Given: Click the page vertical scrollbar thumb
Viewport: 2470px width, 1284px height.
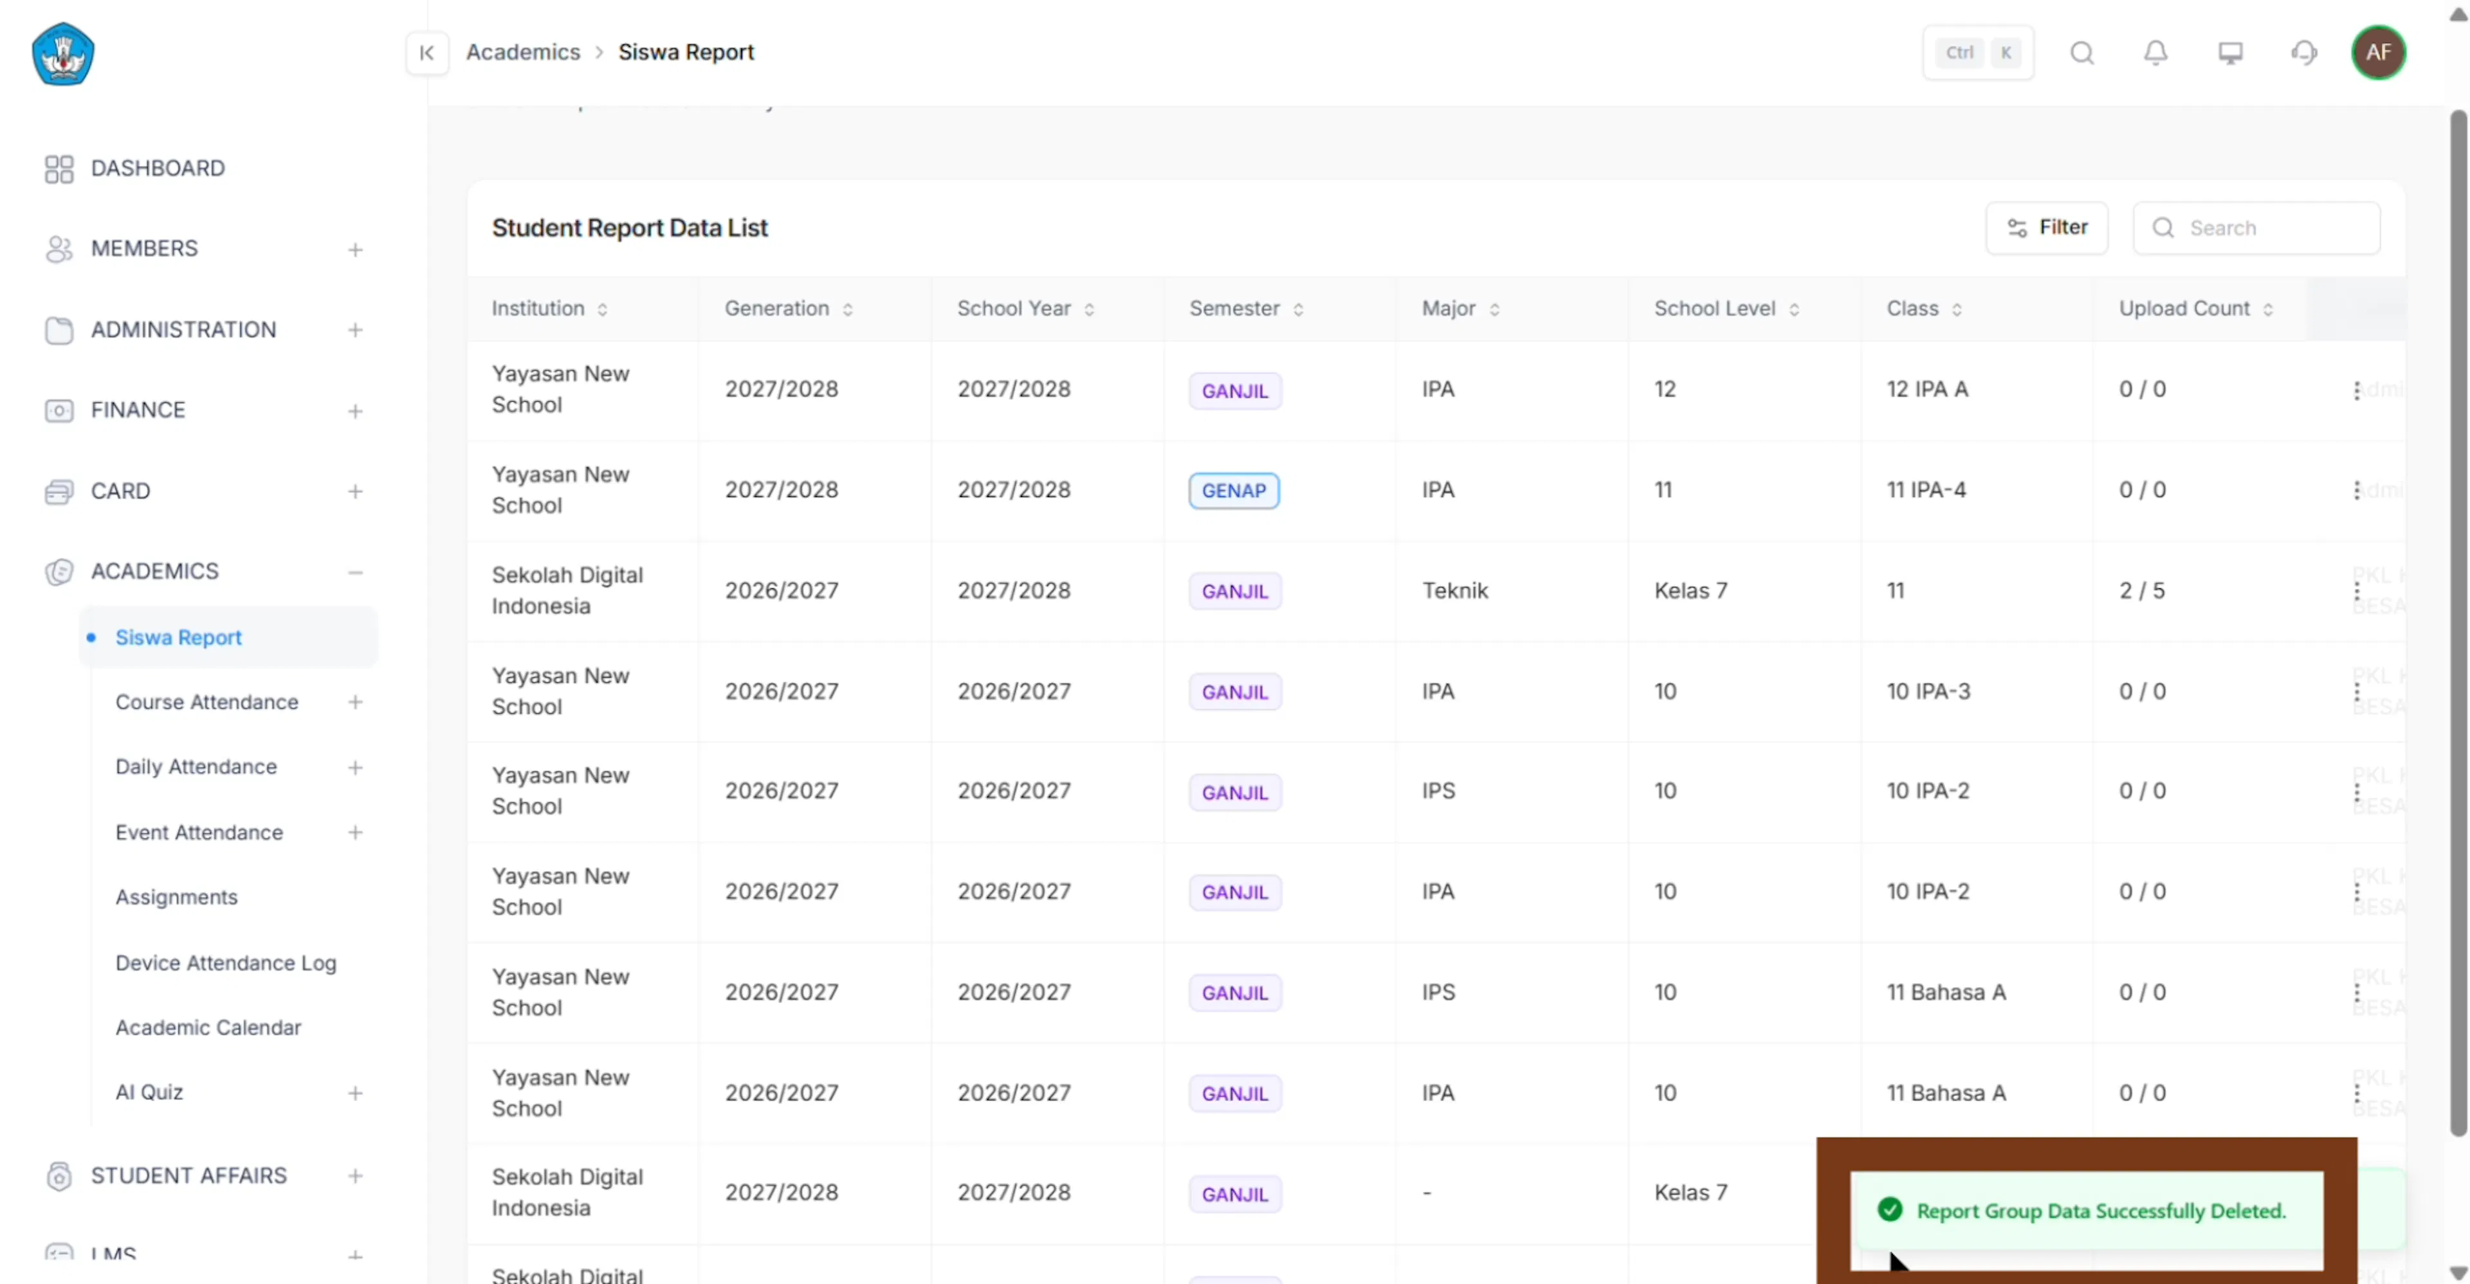Looking at the screenshot, I should pyautogui.click(x=2458, y=623).
